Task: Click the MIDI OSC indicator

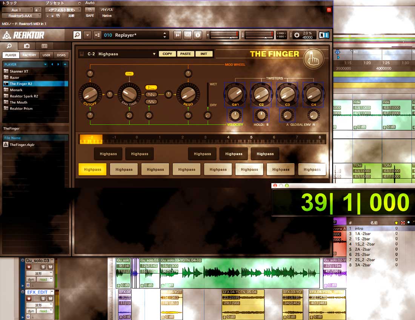Action: click(281, 35)
